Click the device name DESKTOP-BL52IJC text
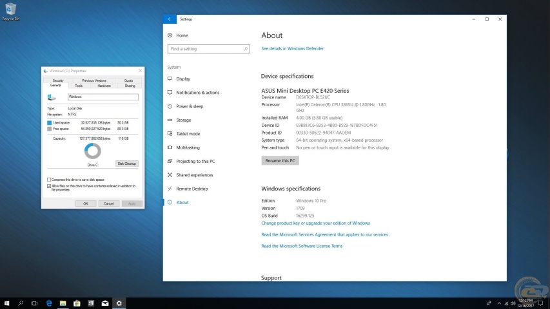 pos(313,97)
